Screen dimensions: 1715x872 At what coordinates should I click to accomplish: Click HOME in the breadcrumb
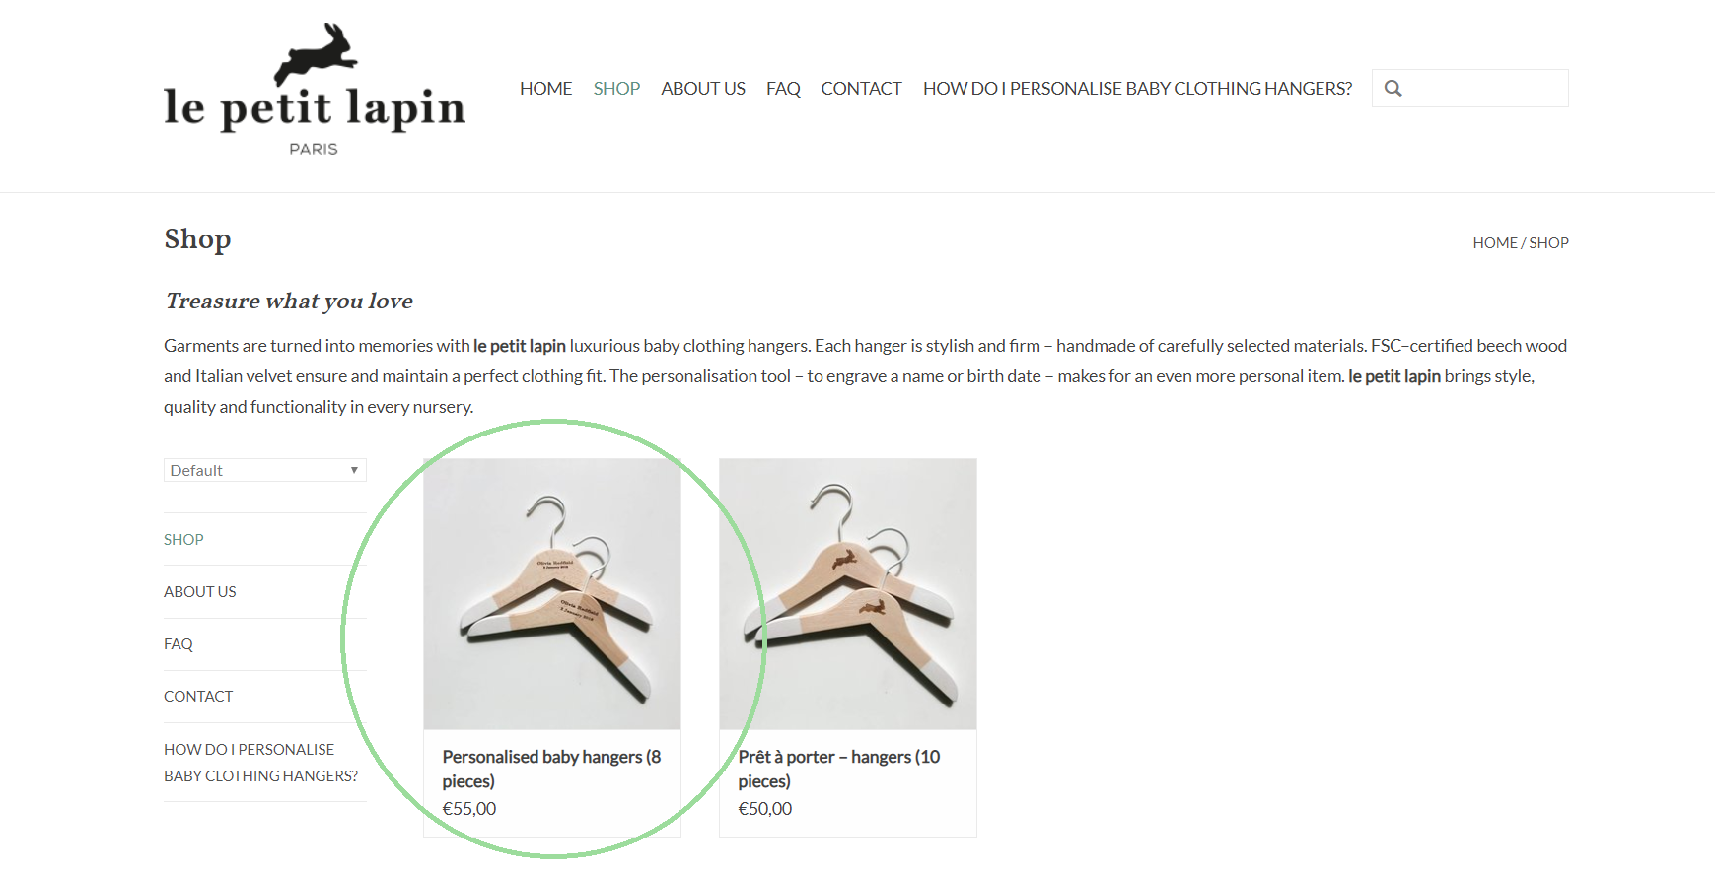click(1495, 243)
